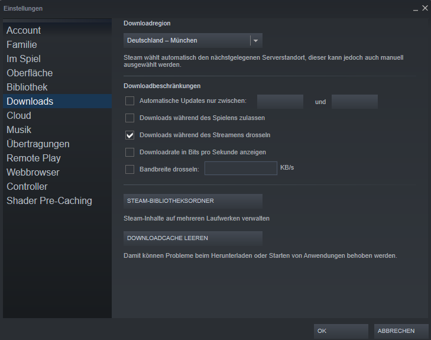
Task: Click the Downloadregion heading text
Action: 147,24
